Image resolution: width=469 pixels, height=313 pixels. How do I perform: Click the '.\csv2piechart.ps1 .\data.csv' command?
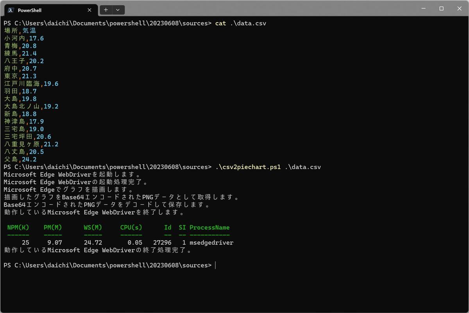(268, 167)
